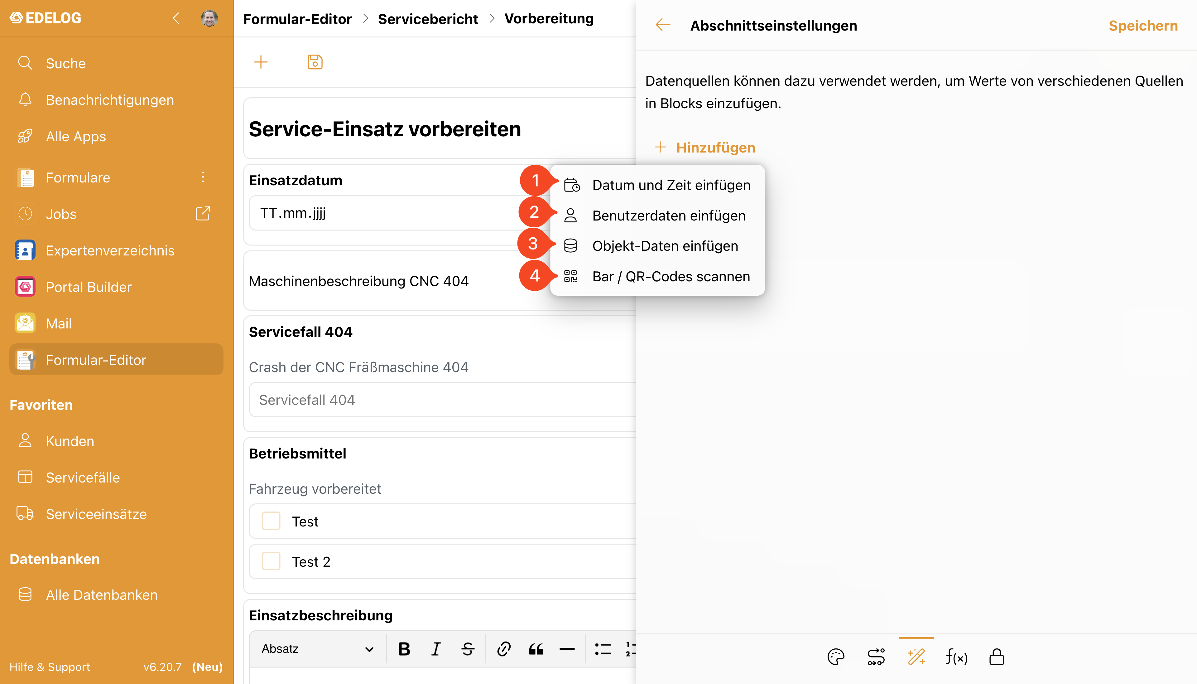Insert a link with the chain icon
The width and height of the screenshot is (1197, 684).
pyautogui.click(x=504, y=649)
